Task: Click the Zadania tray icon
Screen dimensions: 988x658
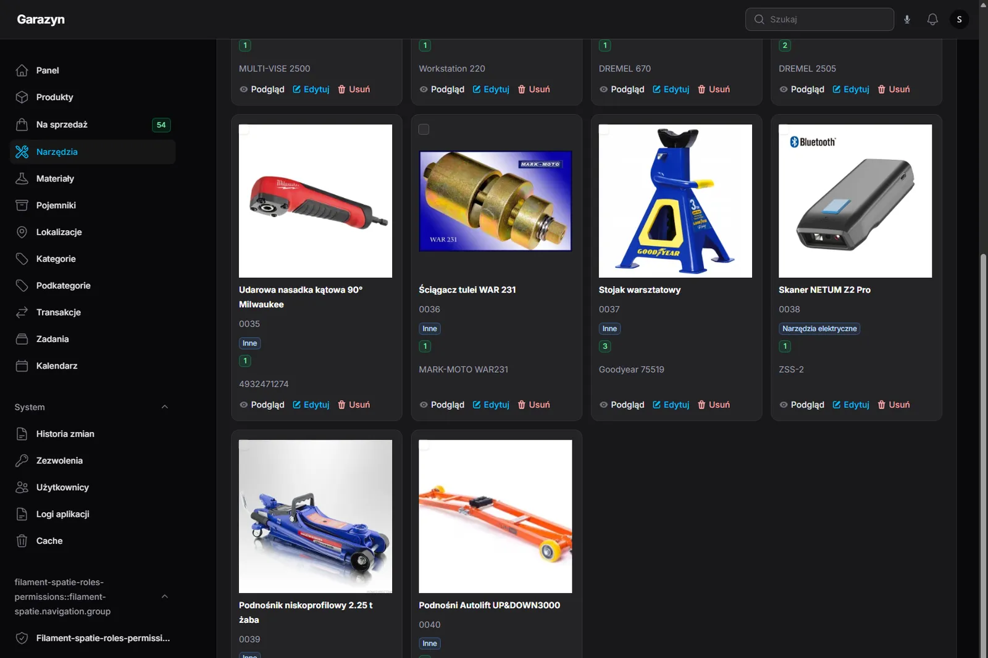Action: 22,339
